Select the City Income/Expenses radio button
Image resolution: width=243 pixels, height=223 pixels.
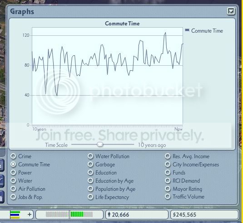(168, 164)
